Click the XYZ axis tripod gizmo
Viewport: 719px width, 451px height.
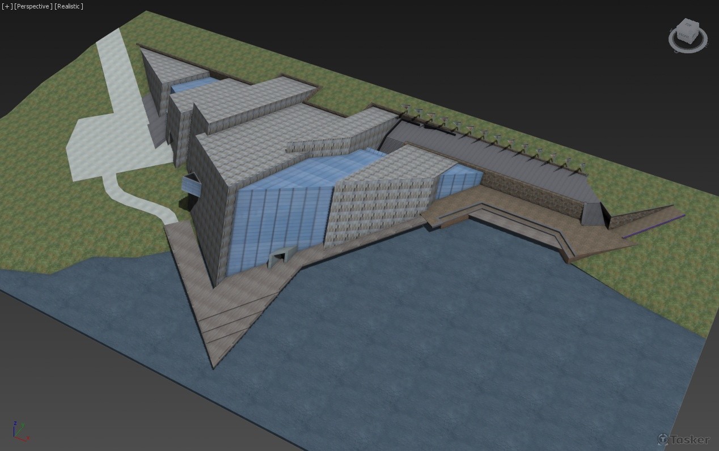pos(19,432)
